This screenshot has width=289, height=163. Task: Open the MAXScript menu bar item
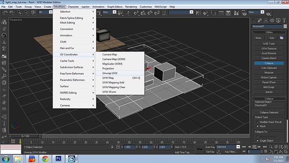tap(160, 7)
